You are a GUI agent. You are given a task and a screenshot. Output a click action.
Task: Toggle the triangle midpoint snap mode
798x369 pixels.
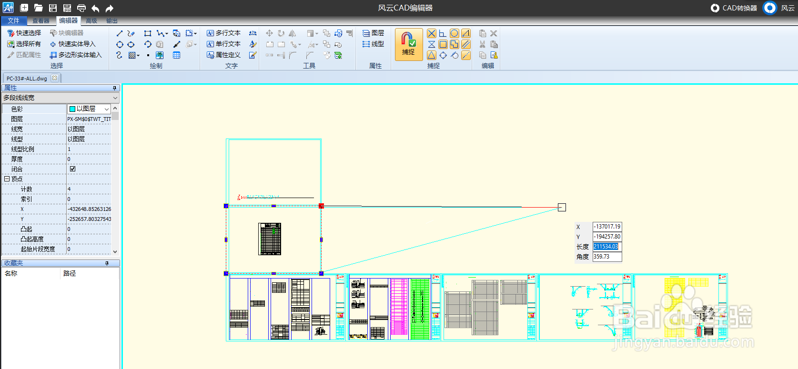(432, 55)
